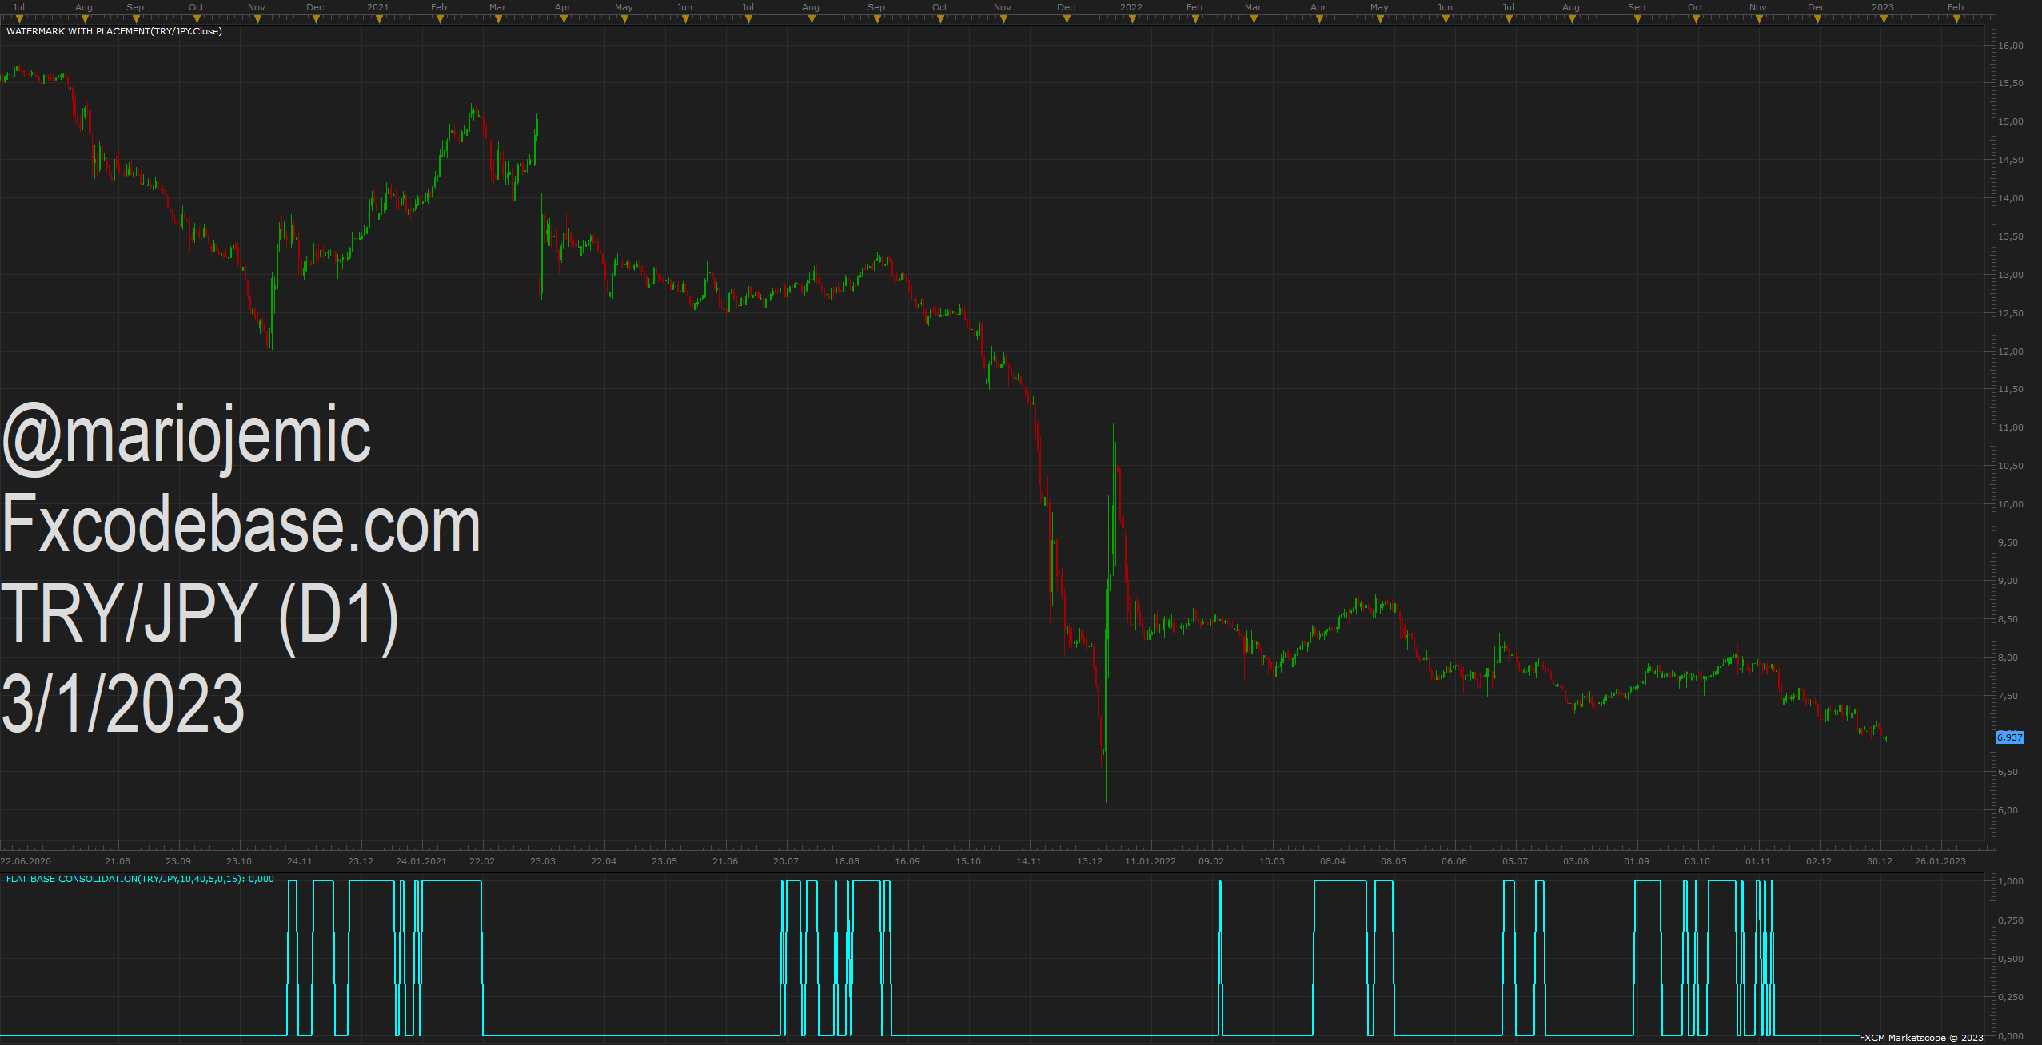Click the 13.12 date label
Viewport: 2042px width, 1045px height.
1090,861
